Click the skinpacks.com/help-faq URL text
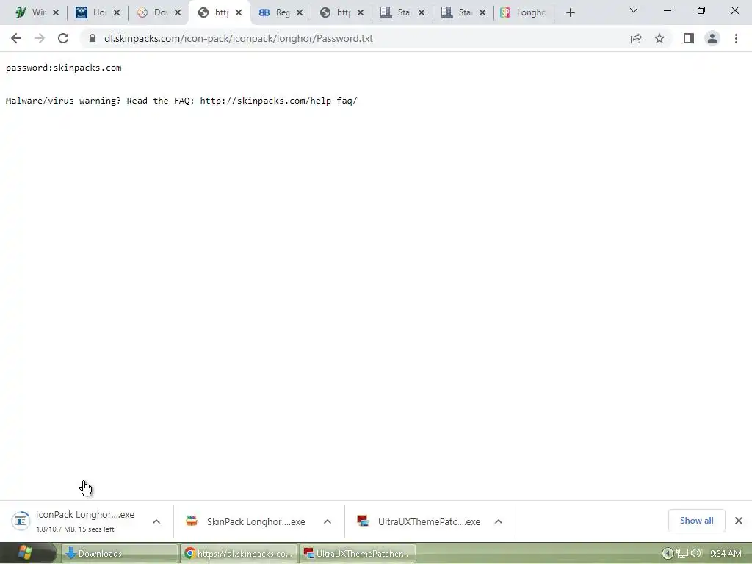The image size is (752, 564). pyautogui.click(x=278, y=101)
